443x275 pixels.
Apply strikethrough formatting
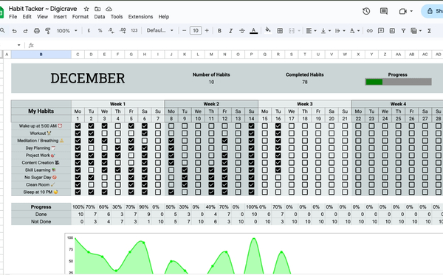pos(242,31)
